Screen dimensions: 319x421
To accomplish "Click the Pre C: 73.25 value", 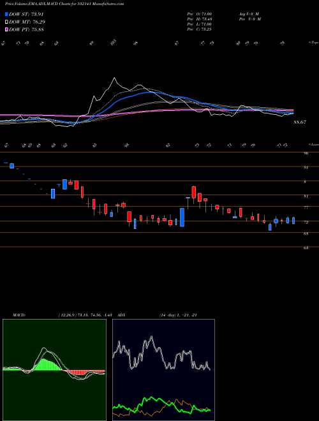I will (200, 29).
